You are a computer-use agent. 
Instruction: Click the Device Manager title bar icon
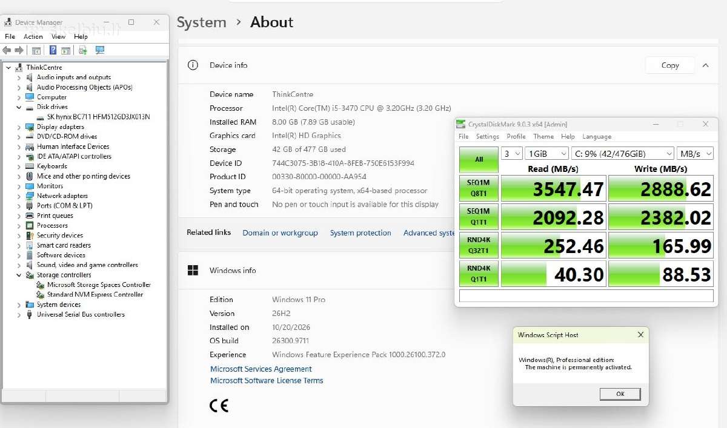point(8,22)
